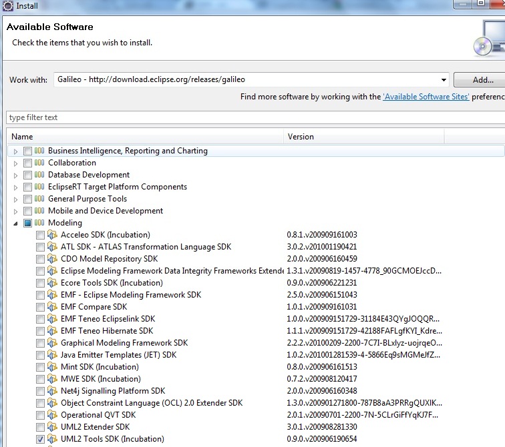Check the Database Development category checkbox

(27, 175)
